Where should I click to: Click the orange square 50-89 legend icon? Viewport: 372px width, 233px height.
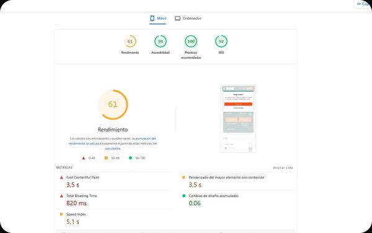point(106,158)
